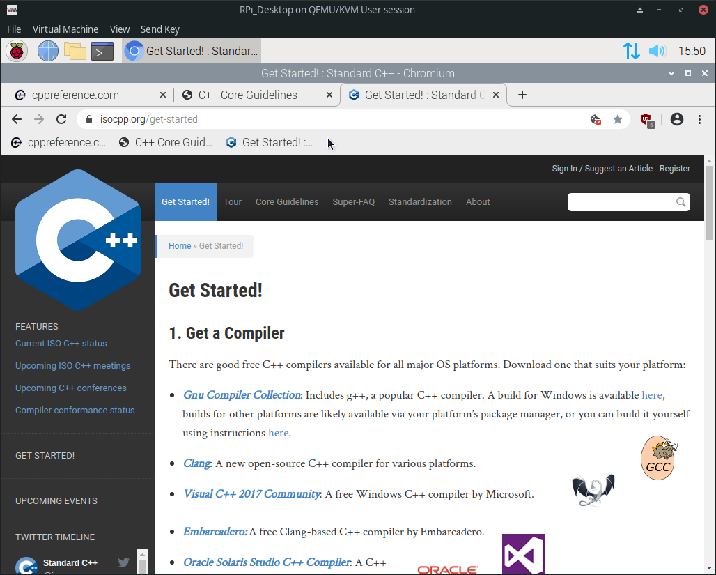This screenshot has height=575, width=716.
Task: Follow the Oracle Solaris Studio C++ Compiler link
Action: pyautogui.click(x=267, y=562)
